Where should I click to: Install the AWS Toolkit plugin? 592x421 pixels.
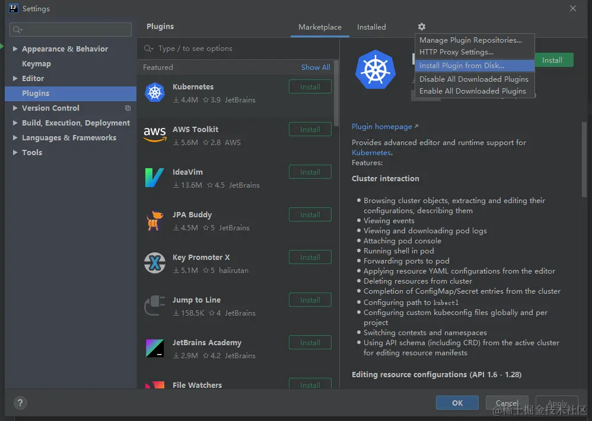310,129
